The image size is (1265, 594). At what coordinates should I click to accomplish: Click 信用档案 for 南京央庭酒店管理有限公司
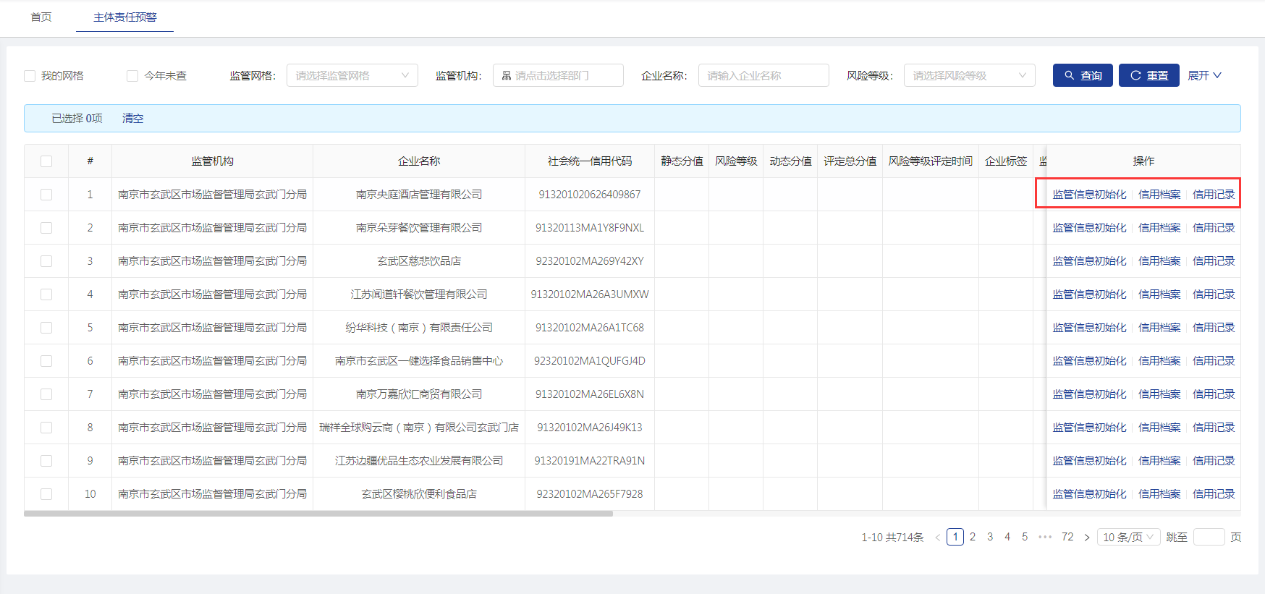click(x=1159, y=195)
